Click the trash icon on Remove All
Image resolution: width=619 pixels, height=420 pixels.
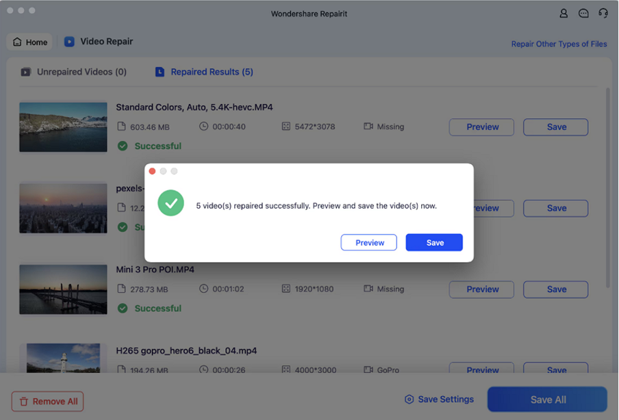[24, 402]
